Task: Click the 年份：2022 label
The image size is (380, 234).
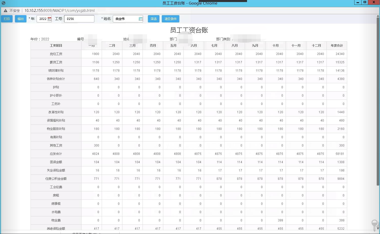Action: 40,39
